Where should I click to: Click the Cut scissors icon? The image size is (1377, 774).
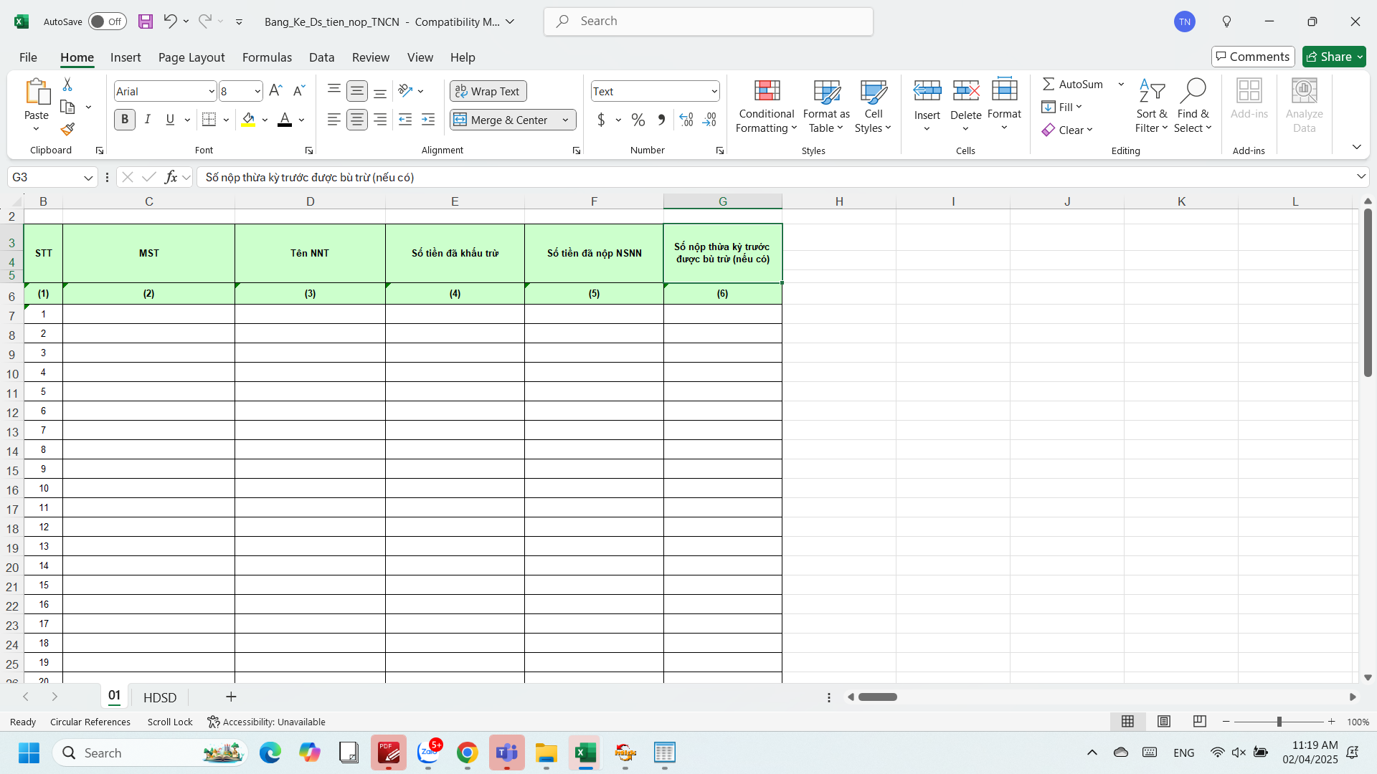tap(67, 85)
